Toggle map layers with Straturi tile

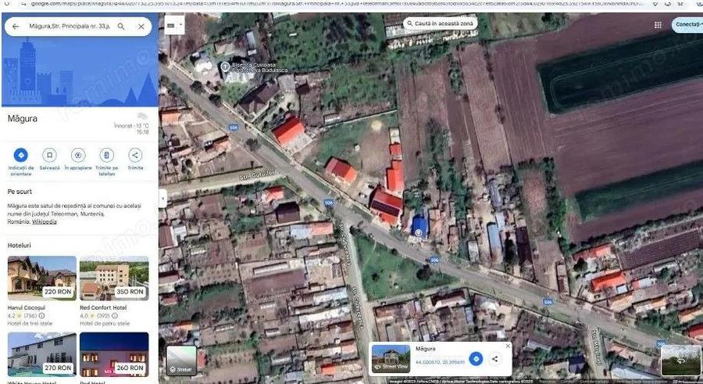point(181,361)
